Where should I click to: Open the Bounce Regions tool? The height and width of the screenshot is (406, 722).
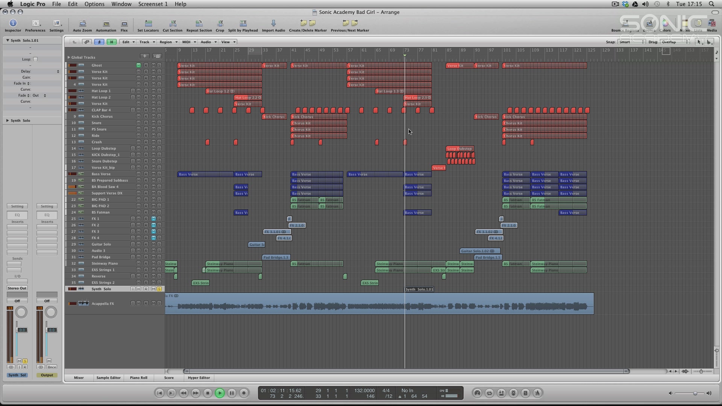[x=625, y=26]
